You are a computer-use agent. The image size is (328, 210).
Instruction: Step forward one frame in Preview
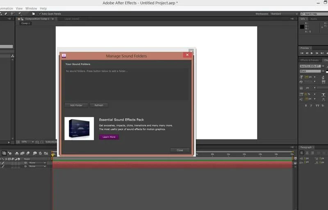pyautogui.click(x=317, y=53)
